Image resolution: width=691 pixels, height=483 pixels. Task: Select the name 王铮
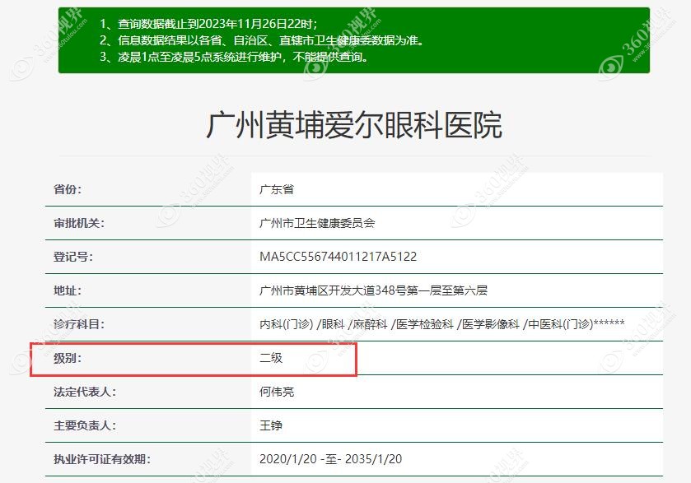[x=271, y=425]
